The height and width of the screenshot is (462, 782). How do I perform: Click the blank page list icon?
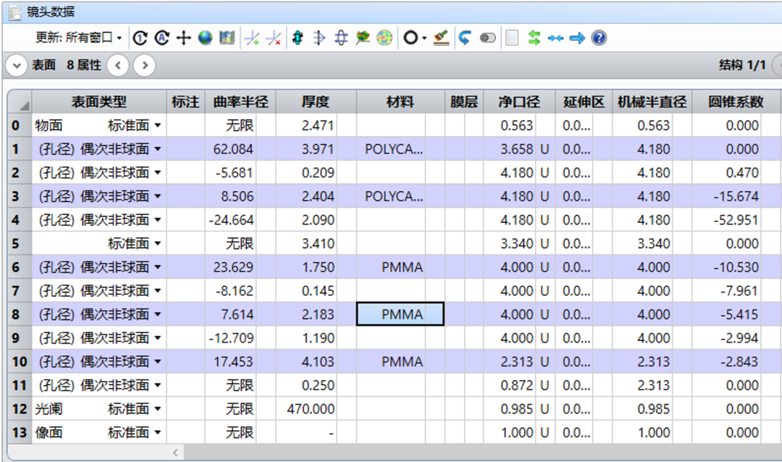512,38
